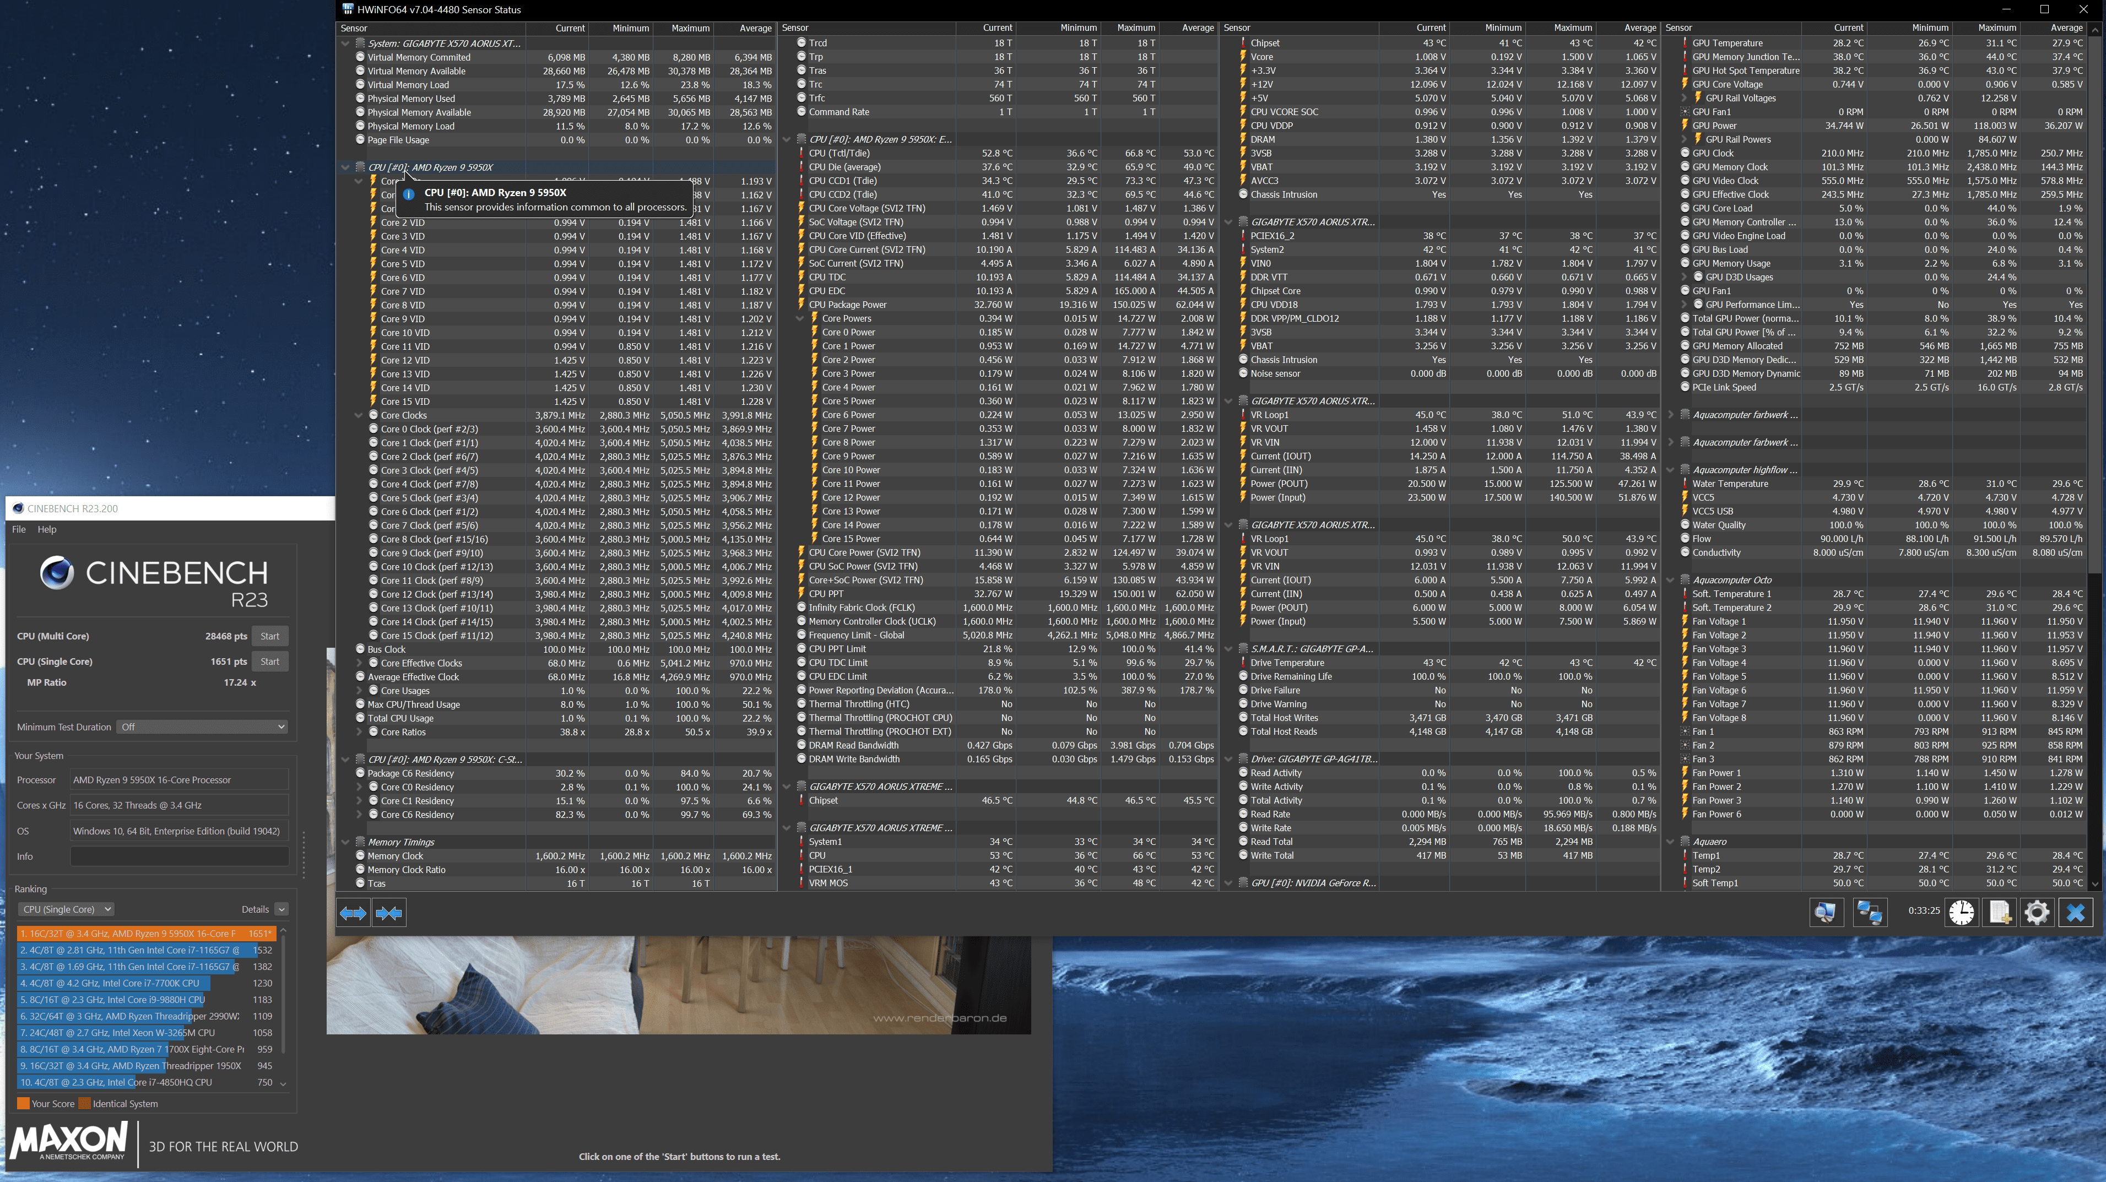2106x1182 pixels.
Task: Collapse the Core Clocks tree node
Action: coord(358,415)
